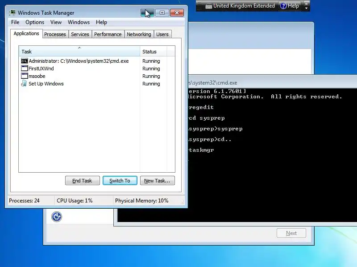Close the Windows Task Manager

click(x=177, y=13)
